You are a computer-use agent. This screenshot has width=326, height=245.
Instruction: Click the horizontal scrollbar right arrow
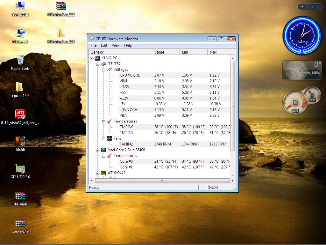(233, 181)
